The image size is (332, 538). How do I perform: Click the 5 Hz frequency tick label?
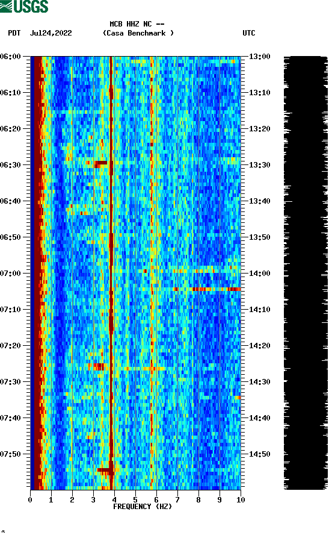tap(135, 500)
